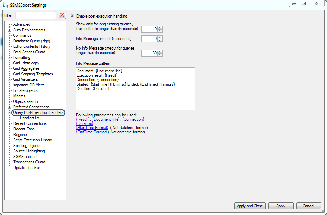
Task: Open Macros settings page
Action: pos(19,96)
